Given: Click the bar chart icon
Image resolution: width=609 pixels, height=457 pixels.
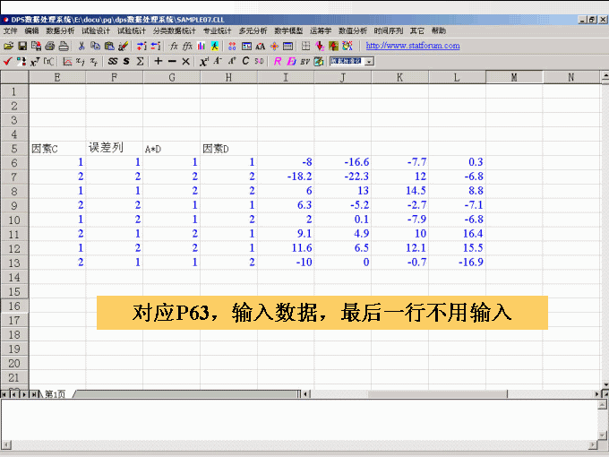Looking at the screenshot, I should point(202,46).
